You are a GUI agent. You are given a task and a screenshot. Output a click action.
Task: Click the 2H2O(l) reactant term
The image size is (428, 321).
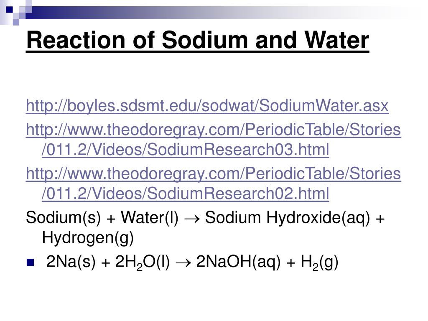(143, 262)
